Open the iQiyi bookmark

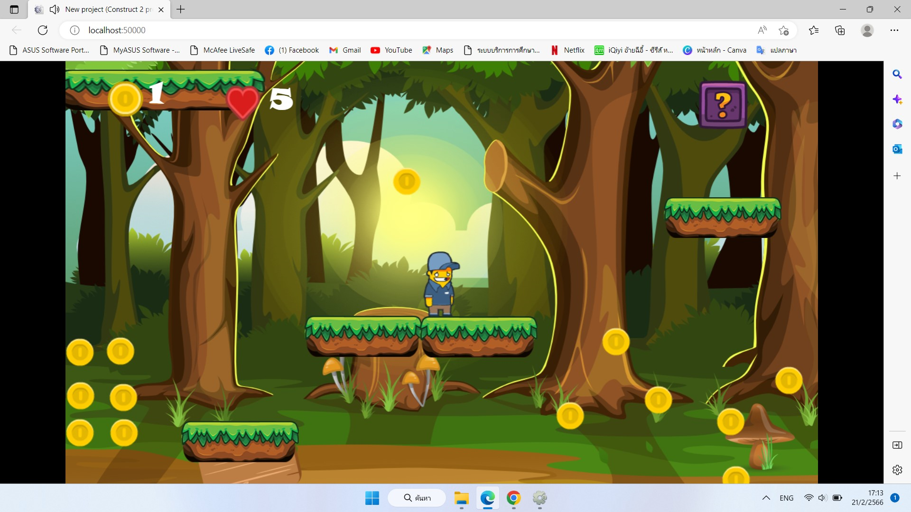634,50
